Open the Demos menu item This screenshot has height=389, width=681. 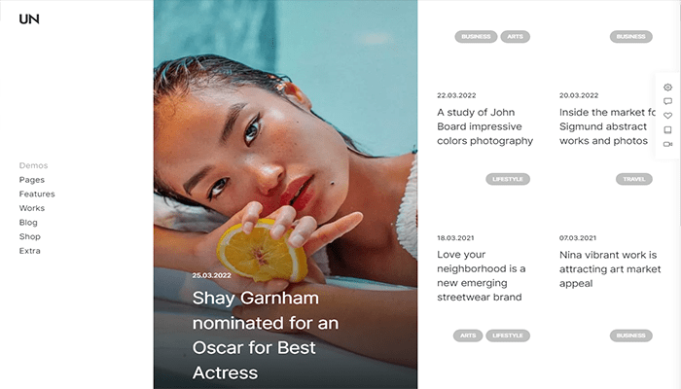33,165
